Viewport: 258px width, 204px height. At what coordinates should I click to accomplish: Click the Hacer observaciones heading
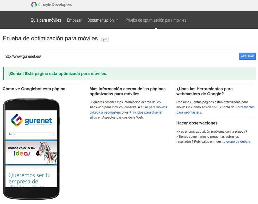(x=197, y=123)
